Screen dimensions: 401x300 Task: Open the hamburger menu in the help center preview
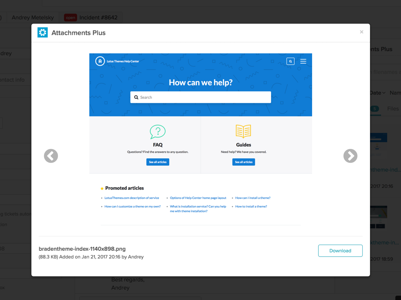tap(303, 61)
